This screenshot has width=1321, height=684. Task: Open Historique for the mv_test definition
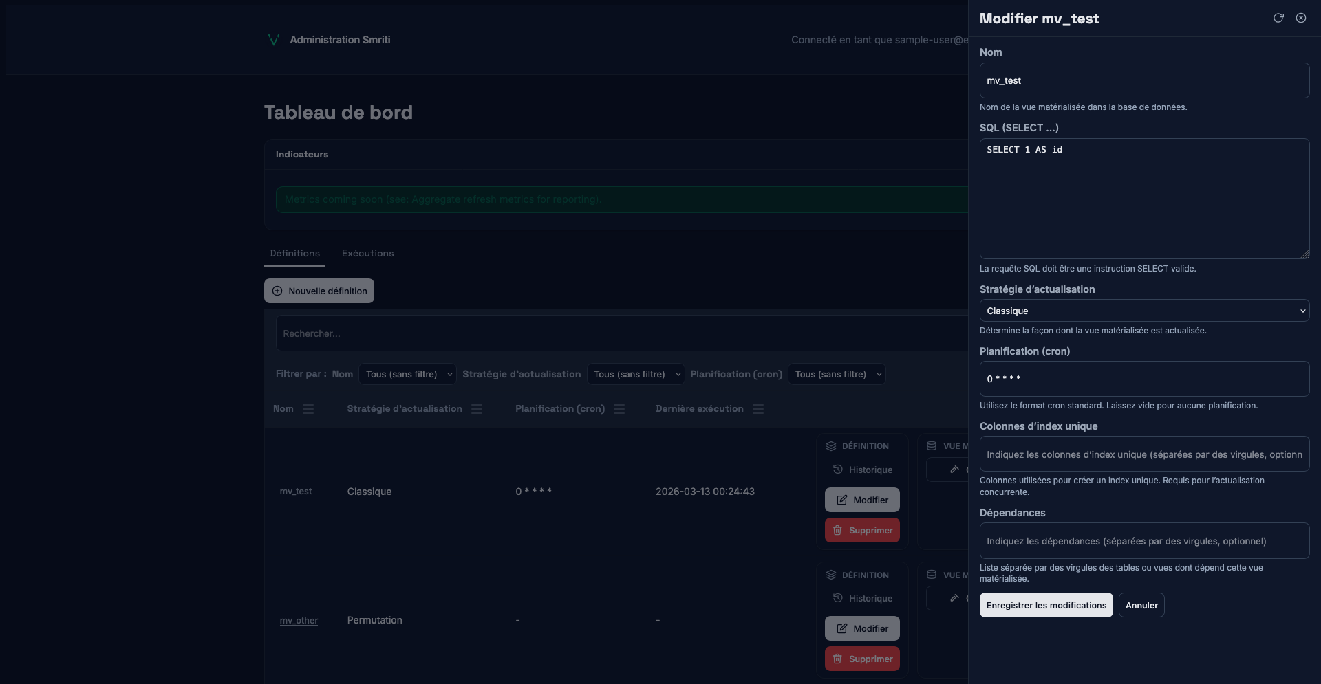coord(863,470)
